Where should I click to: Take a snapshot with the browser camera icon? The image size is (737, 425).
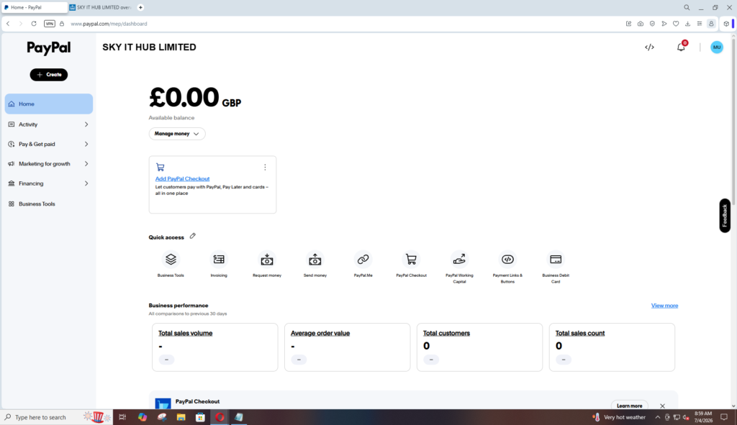coord(641,24)
